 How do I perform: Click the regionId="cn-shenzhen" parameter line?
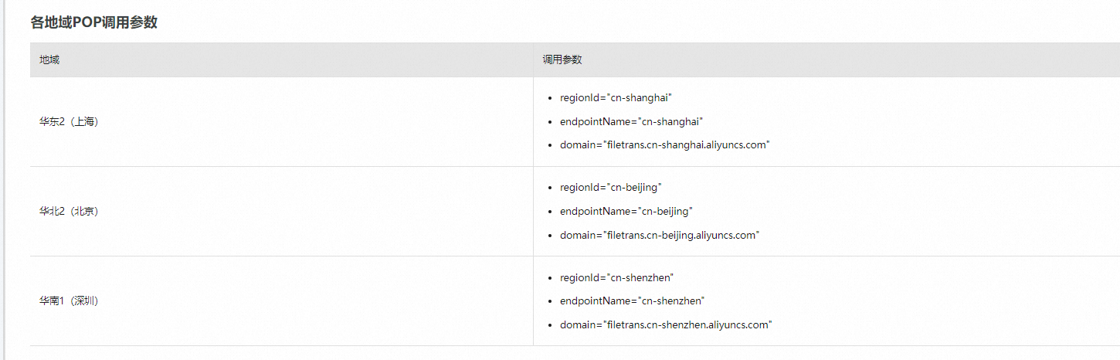pyautogui.click(x=617, y=277)
